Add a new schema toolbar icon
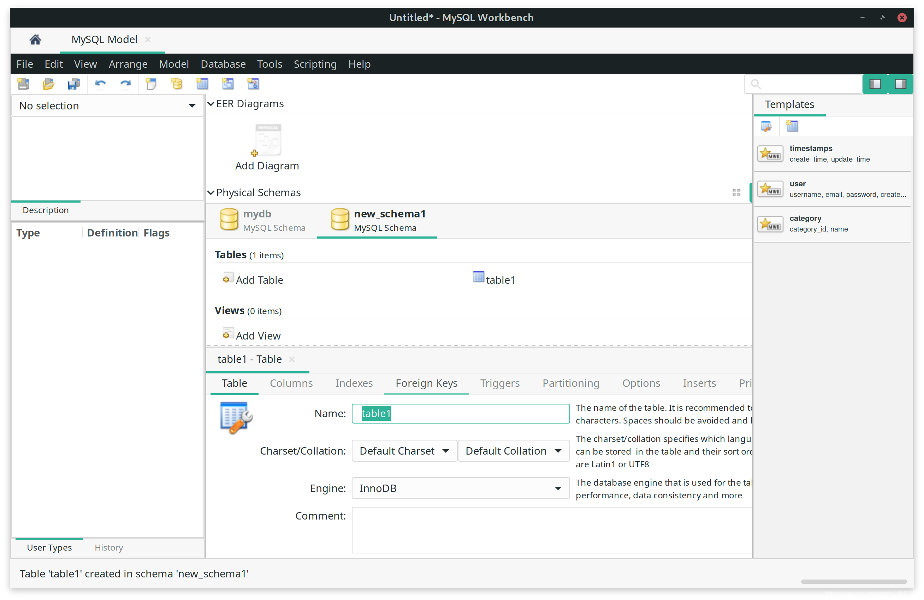The image size is (924, 600). [x=177, y=84]
